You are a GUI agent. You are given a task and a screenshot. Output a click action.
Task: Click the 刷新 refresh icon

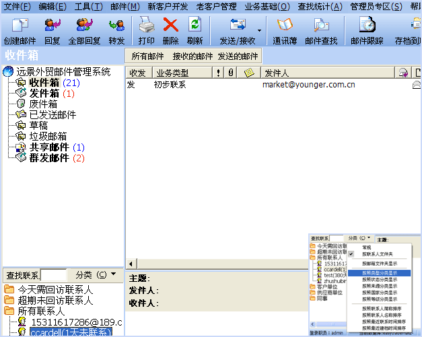click(x=195, y=25)
